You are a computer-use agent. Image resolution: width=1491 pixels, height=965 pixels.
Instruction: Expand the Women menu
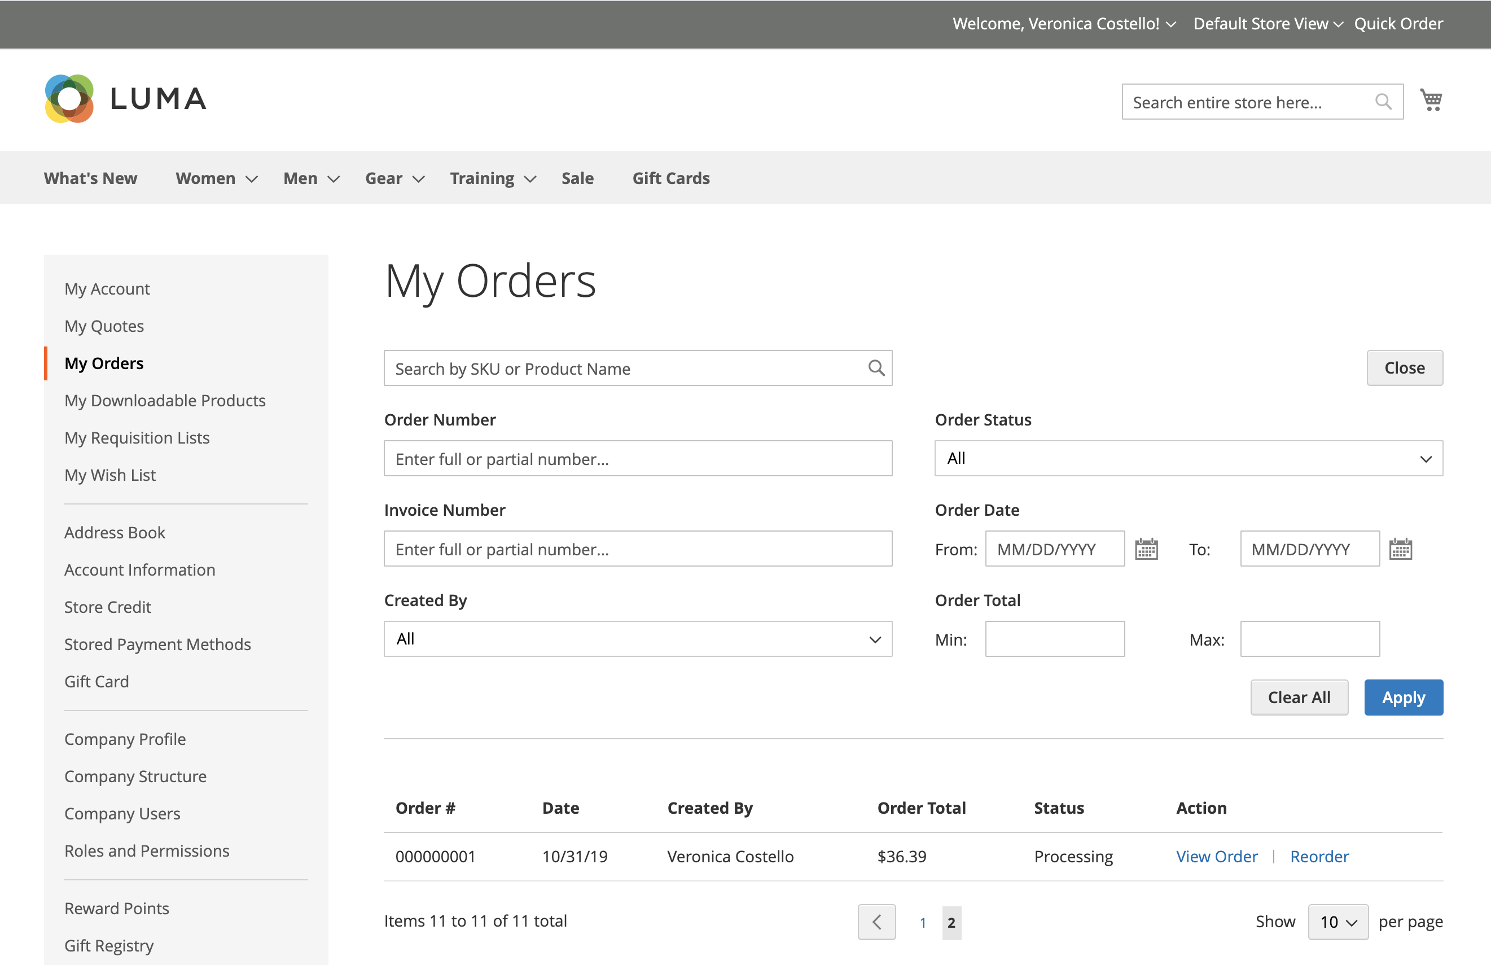tap(216, 178)
